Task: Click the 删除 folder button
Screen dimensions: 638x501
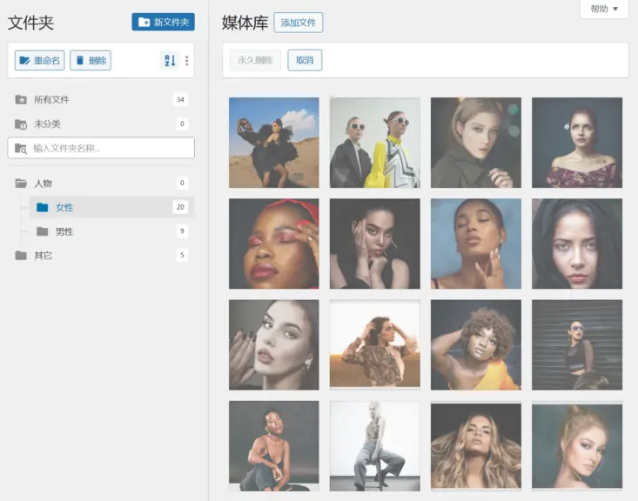Action: click(91, 61)
